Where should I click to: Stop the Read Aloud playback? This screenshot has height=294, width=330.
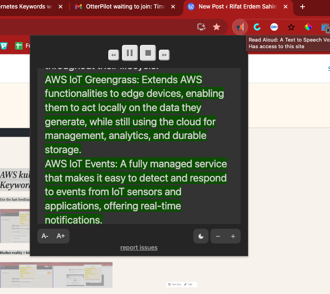148,53
